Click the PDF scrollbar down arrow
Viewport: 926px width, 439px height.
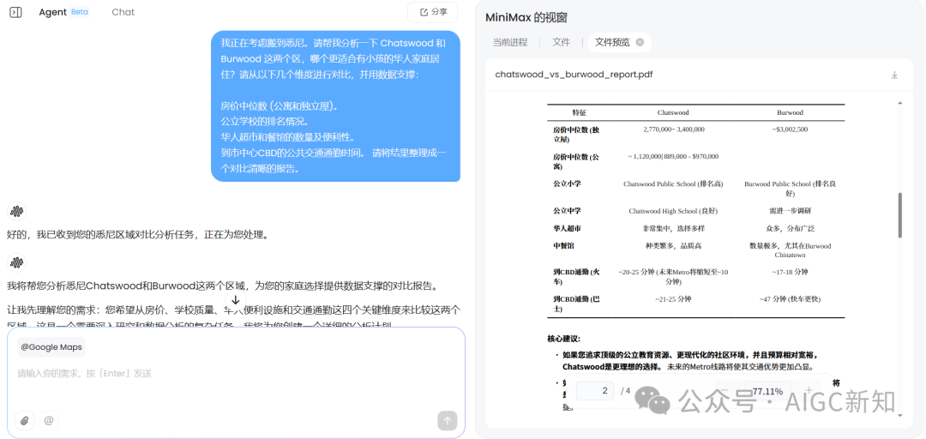coord(900,415)
